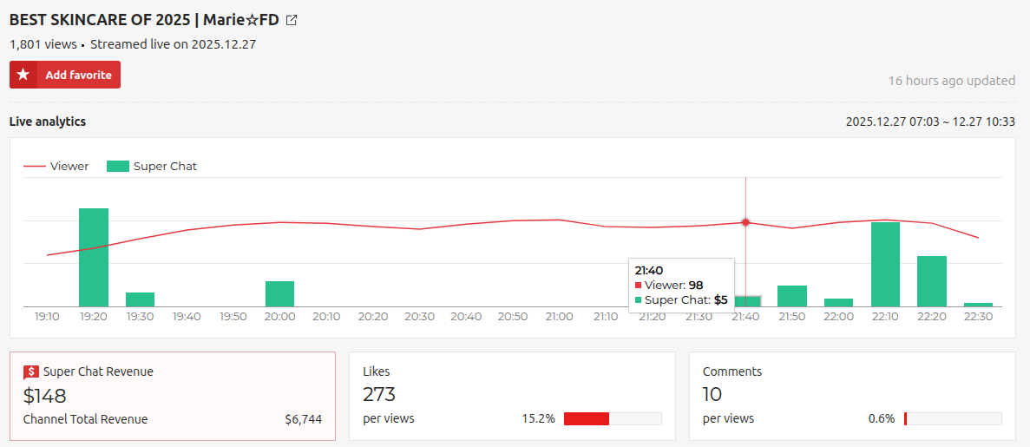Click the Super Chat: $5 tooltip line
The height and width of the screenshot is (447, 1030).
pos(682,300)
